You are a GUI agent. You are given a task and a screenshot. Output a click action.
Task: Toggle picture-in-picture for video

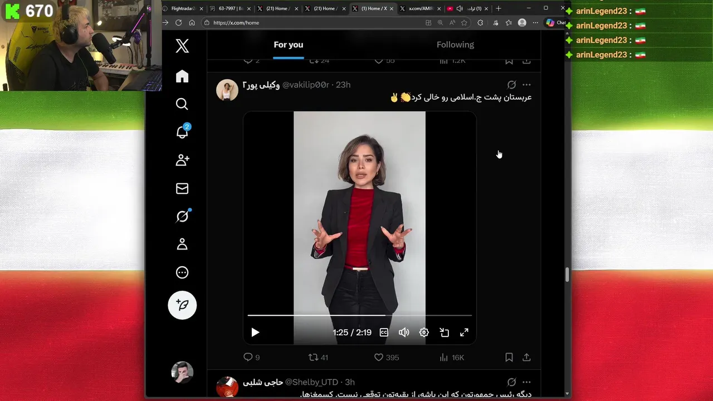click(444, 332)
